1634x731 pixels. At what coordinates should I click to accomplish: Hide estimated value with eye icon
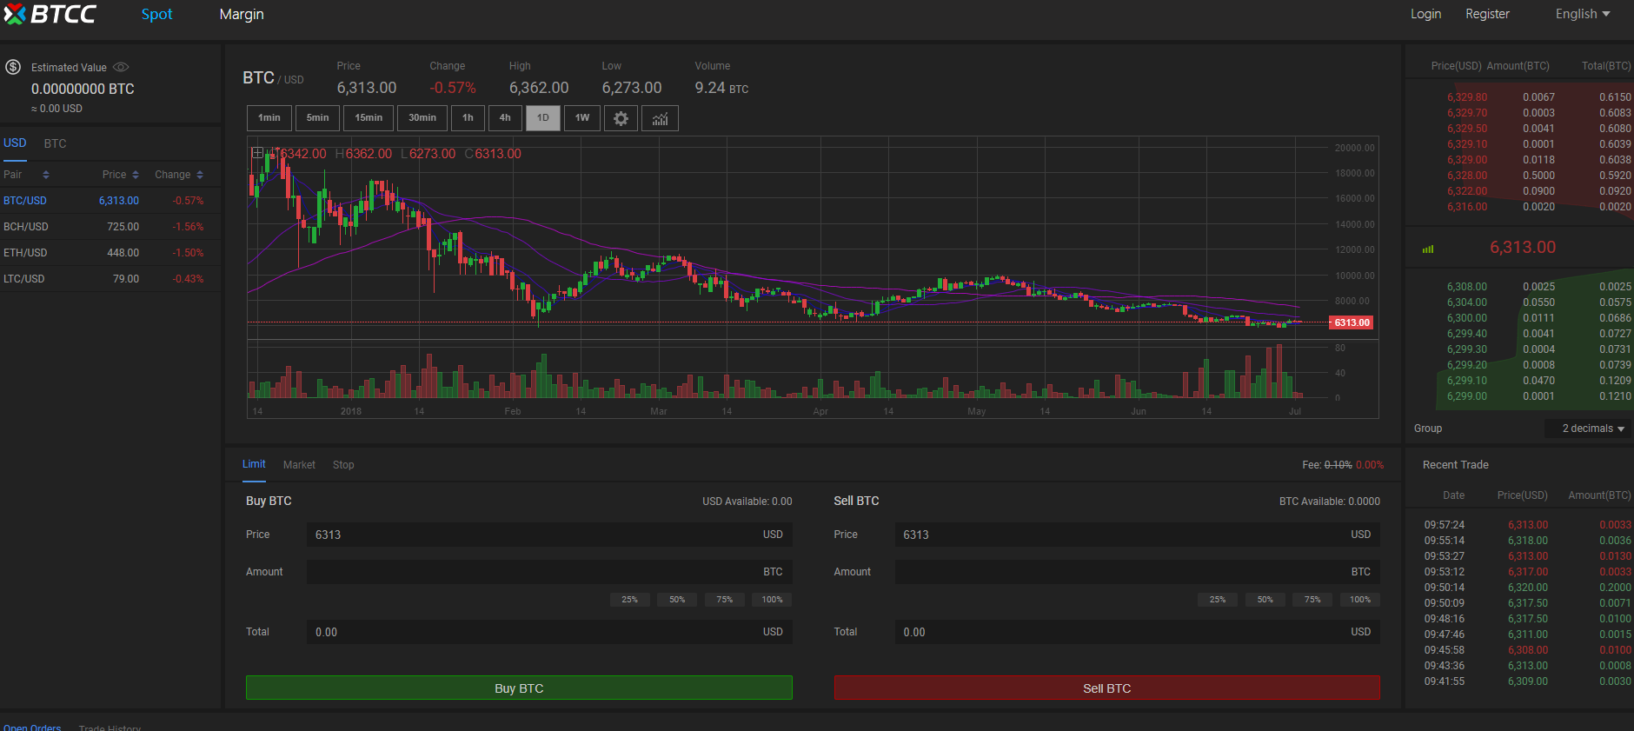coord(121,67)
